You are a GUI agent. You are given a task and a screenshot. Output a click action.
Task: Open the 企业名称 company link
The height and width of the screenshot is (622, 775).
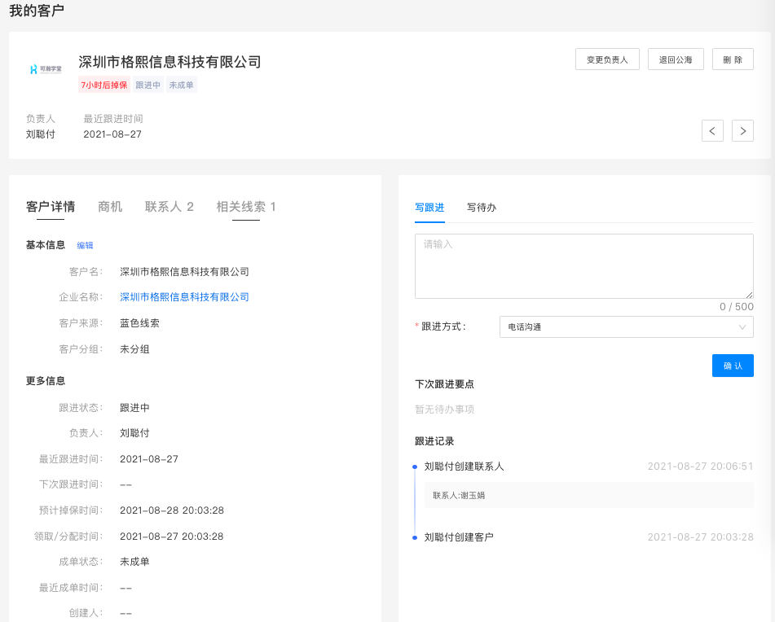coord(184,297)
